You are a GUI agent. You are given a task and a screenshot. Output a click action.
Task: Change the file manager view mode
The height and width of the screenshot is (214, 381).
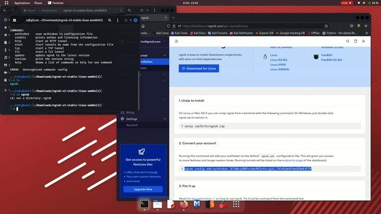tap(142, 11)
